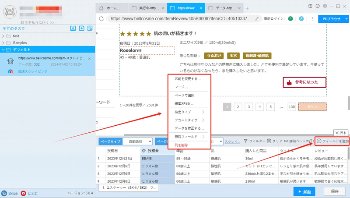Choose 名前を変更する menu entry
The image size is (350, 198).
[x=188, y=79]
